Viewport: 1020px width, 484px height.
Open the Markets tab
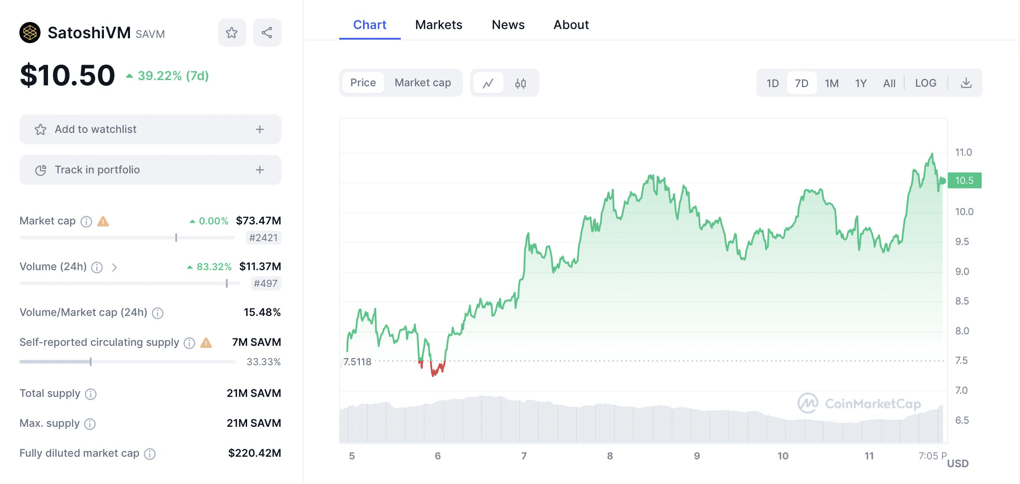click(x=438, y=25)
